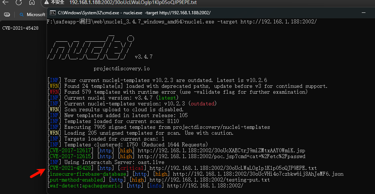Click the outdated templates info line
The height and width of the screenshot is (194, 375).
pyautogui.click(x=157, y=80)
